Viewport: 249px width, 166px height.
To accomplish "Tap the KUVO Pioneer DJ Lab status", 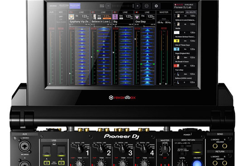I will click(x=185, y=6).
